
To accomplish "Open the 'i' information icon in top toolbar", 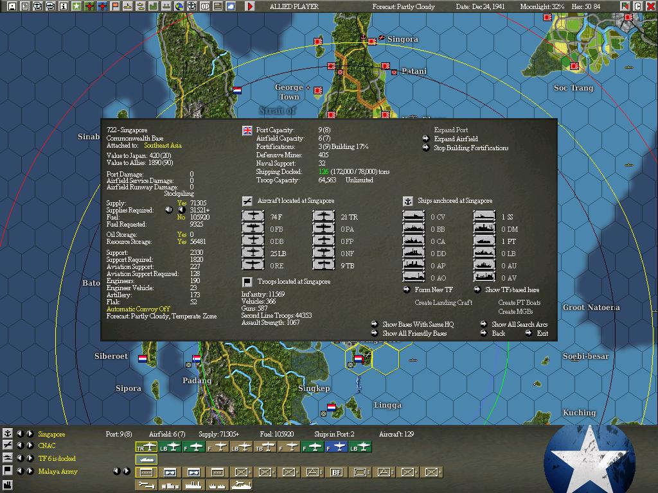I will (64, 6).
